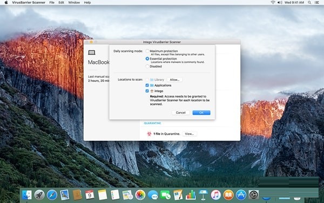This screenshot has width=324, height=203.
Task: Uncheck the Applications location checkbox
Action: pos(147,85)
